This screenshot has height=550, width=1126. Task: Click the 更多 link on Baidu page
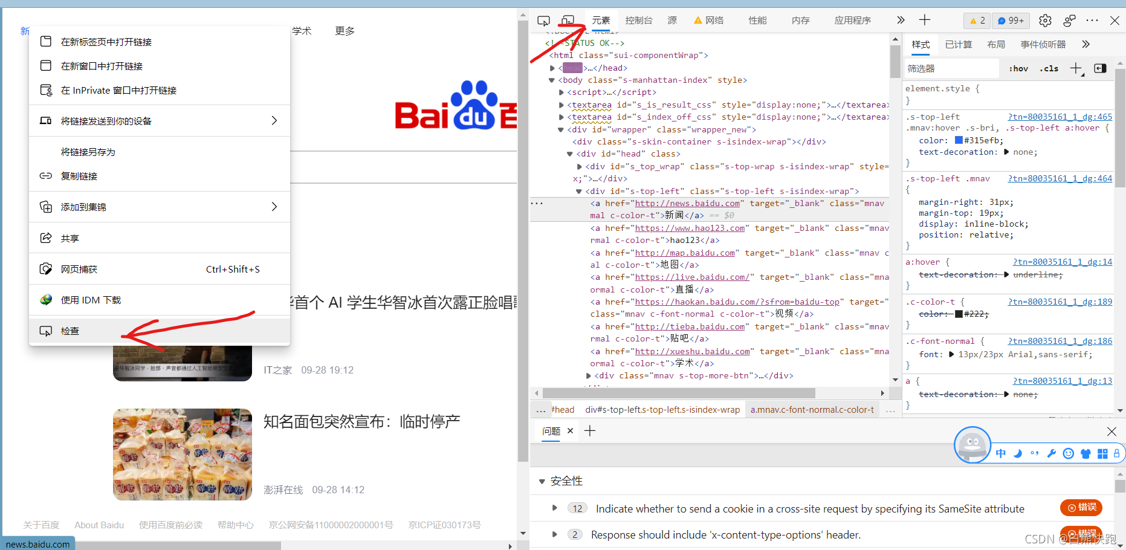pyautogui.click(x=345, y=31)
